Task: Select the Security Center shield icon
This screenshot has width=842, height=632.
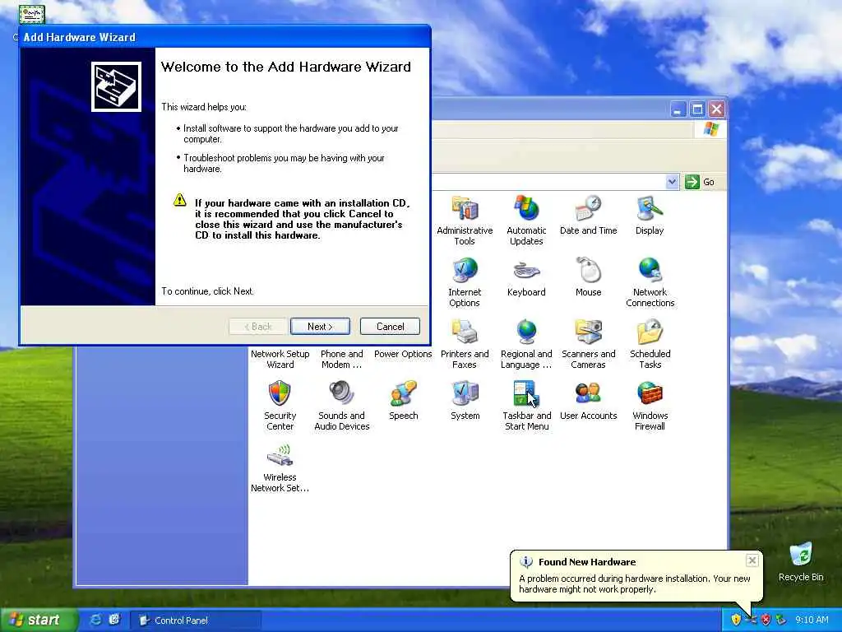Action: pyautogui.click(x=280, y=394)
